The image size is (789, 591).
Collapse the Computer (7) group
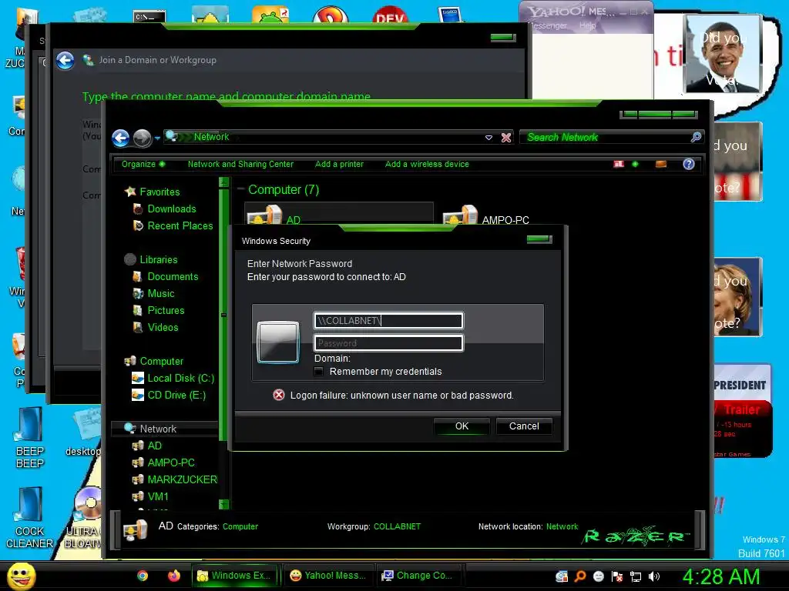coord(240,189)
